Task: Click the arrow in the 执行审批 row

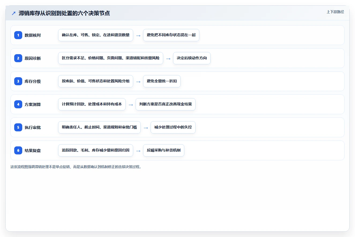Action: pos(146,128)
